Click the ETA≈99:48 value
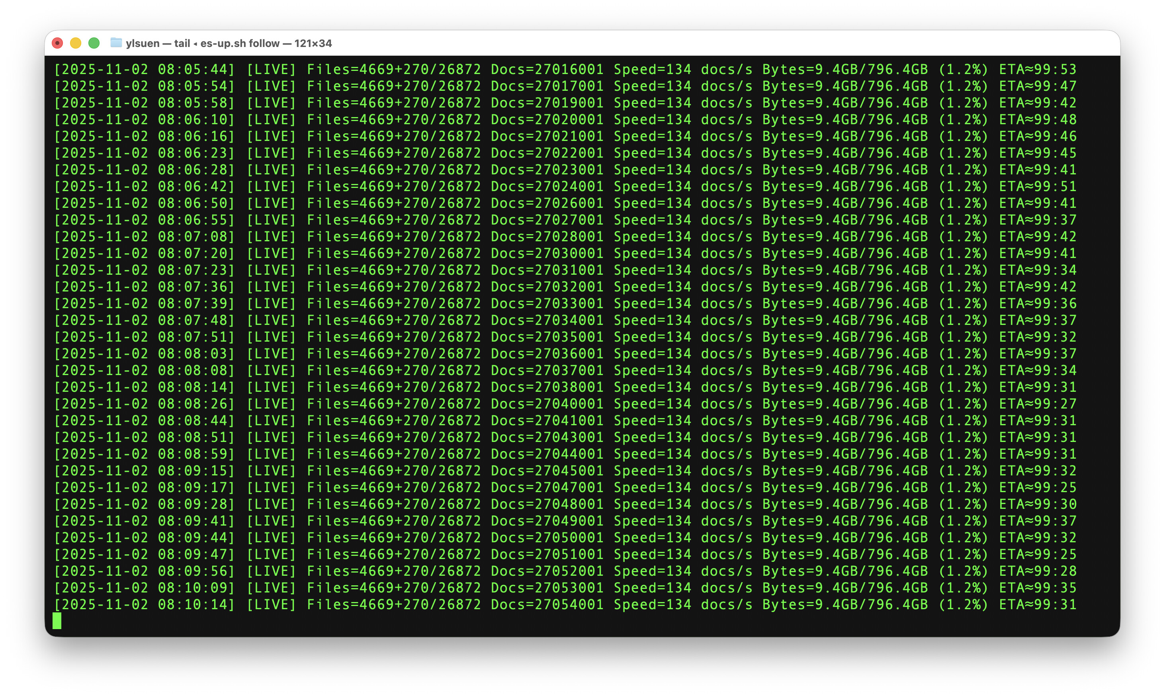 pyautogui.click(x=1038, y=119)
